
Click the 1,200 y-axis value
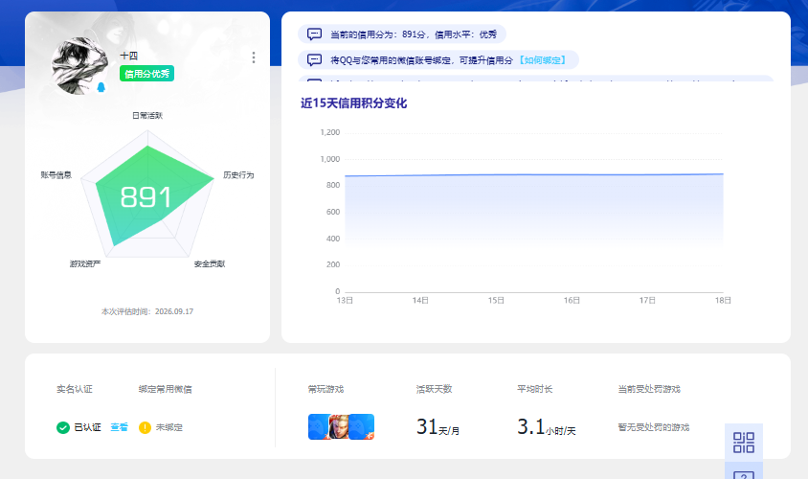pos(329,132)
